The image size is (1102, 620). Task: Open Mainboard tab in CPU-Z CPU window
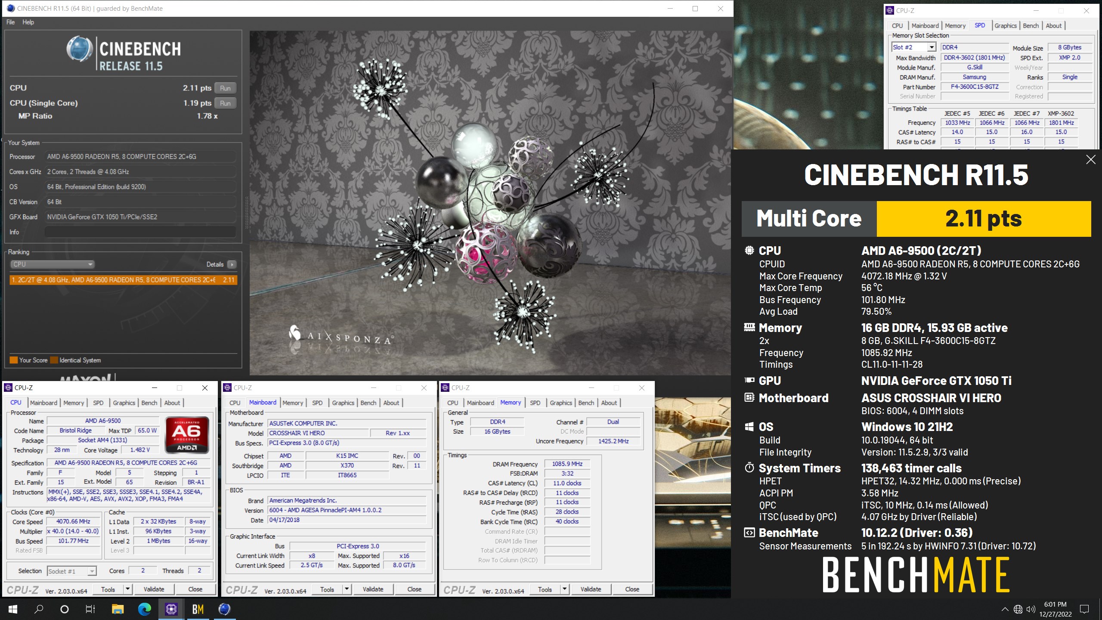coord(43,403)
